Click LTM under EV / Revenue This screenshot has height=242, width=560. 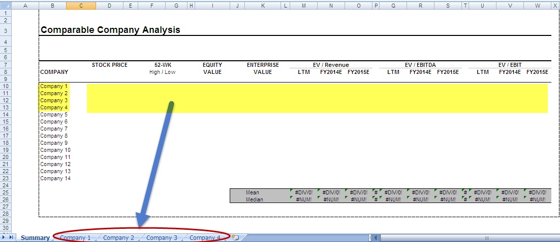click(304, 72)
